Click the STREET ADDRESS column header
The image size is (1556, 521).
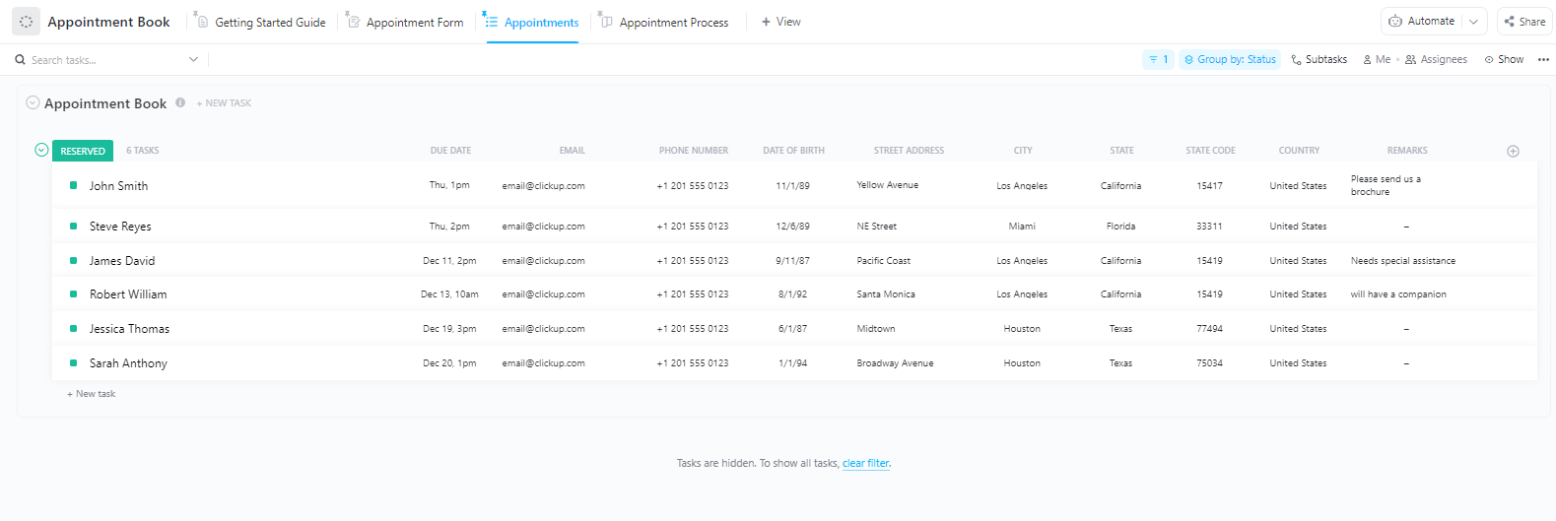[x=909, y=151]
